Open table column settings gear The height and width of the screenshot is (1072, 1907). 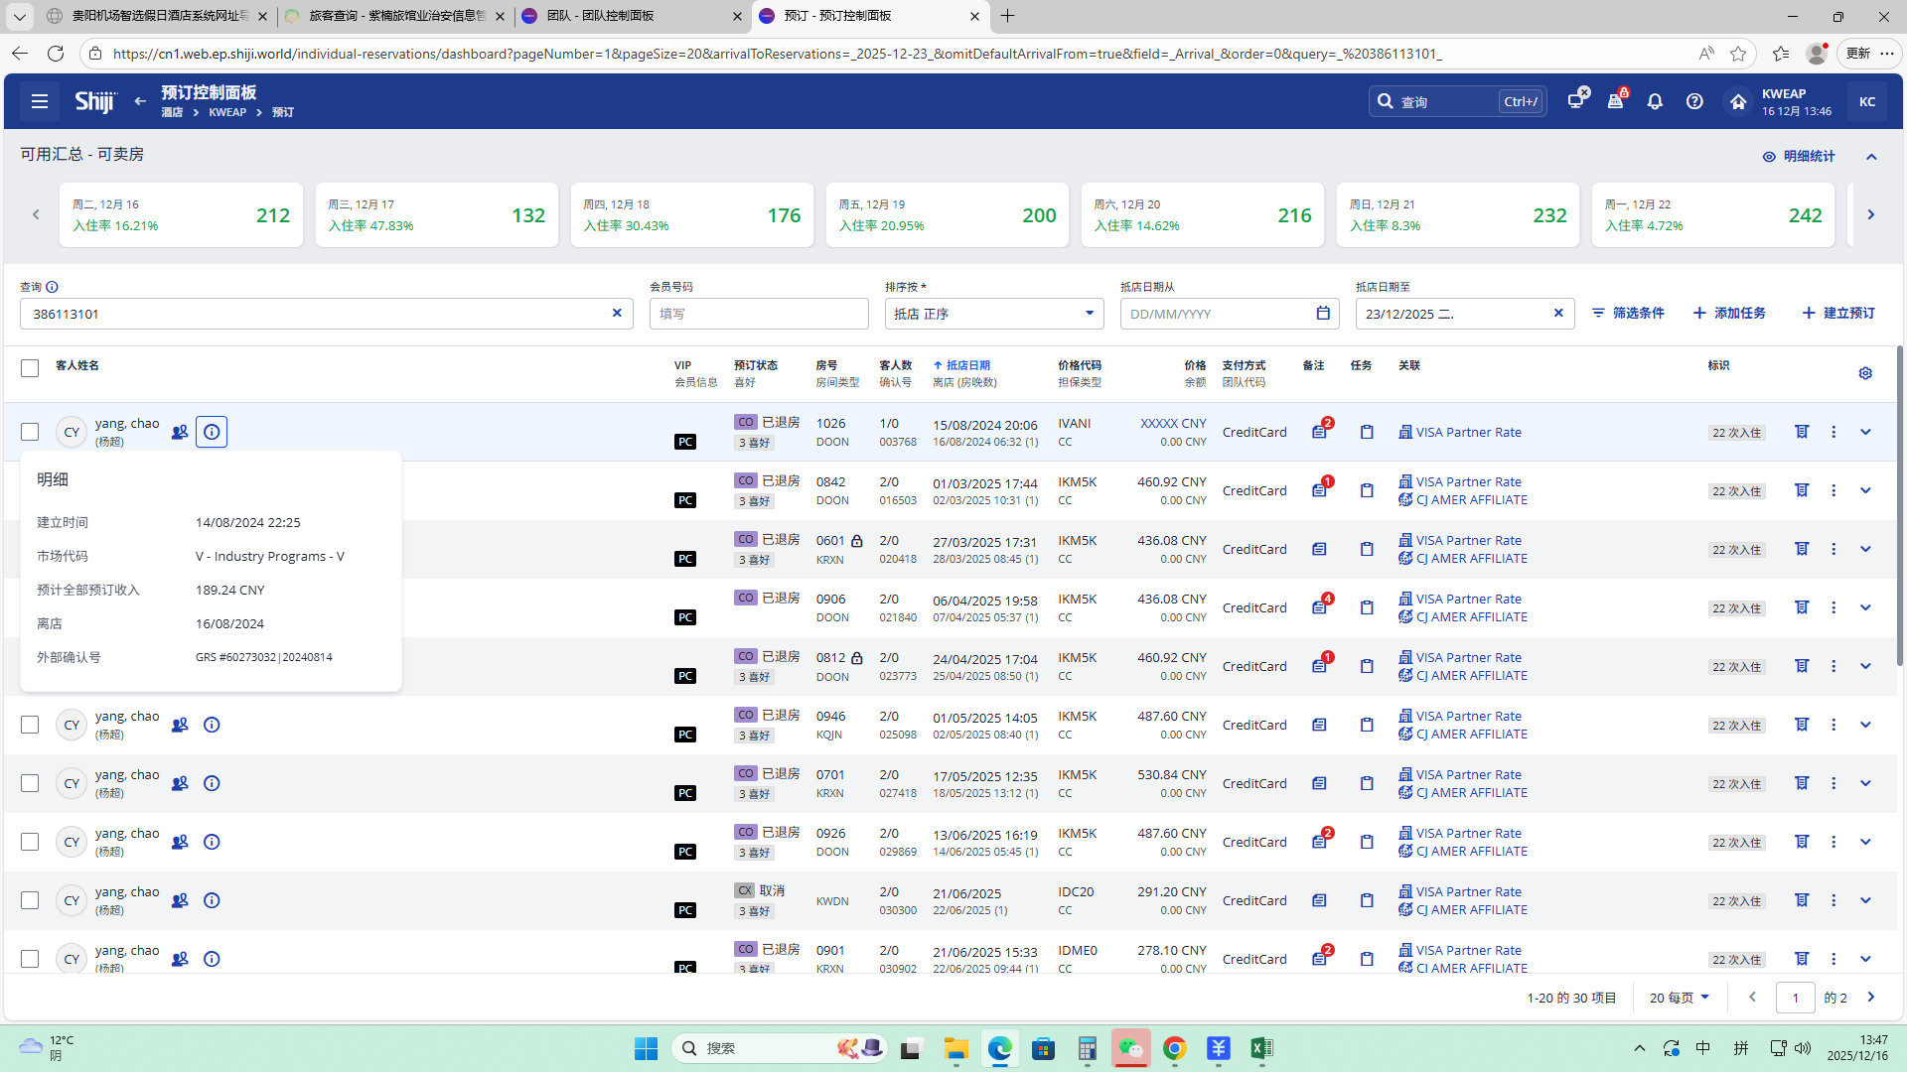point(1865,373)
